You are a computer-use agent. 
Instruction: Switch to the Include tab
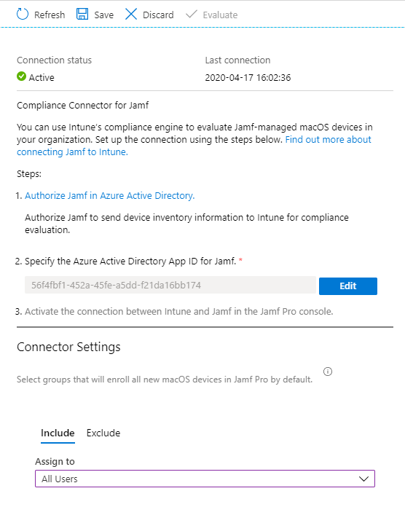[58, 433]
